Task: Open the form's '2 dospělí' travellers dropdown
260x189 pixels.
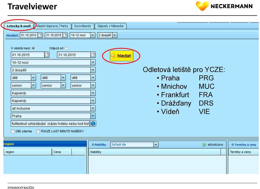Action: coord(93,70)
